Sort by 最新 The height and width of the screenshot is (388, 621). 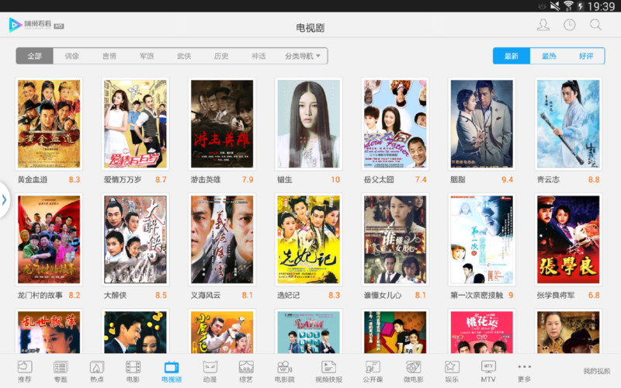click(x=512, y=56)
